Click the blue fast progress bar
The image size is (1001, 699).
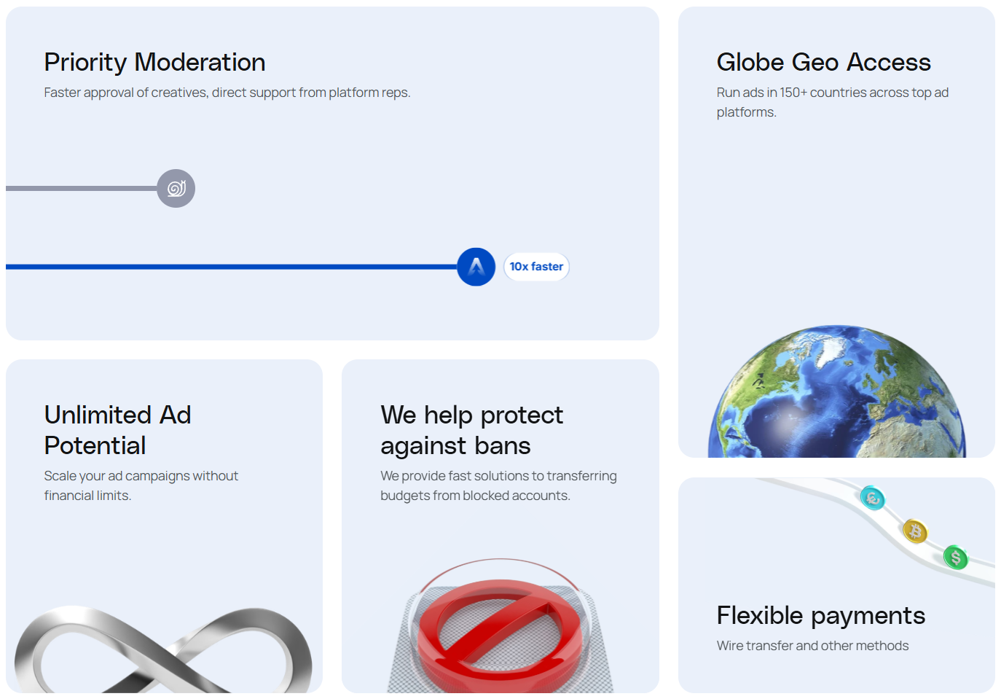click(x=232, y=267)
